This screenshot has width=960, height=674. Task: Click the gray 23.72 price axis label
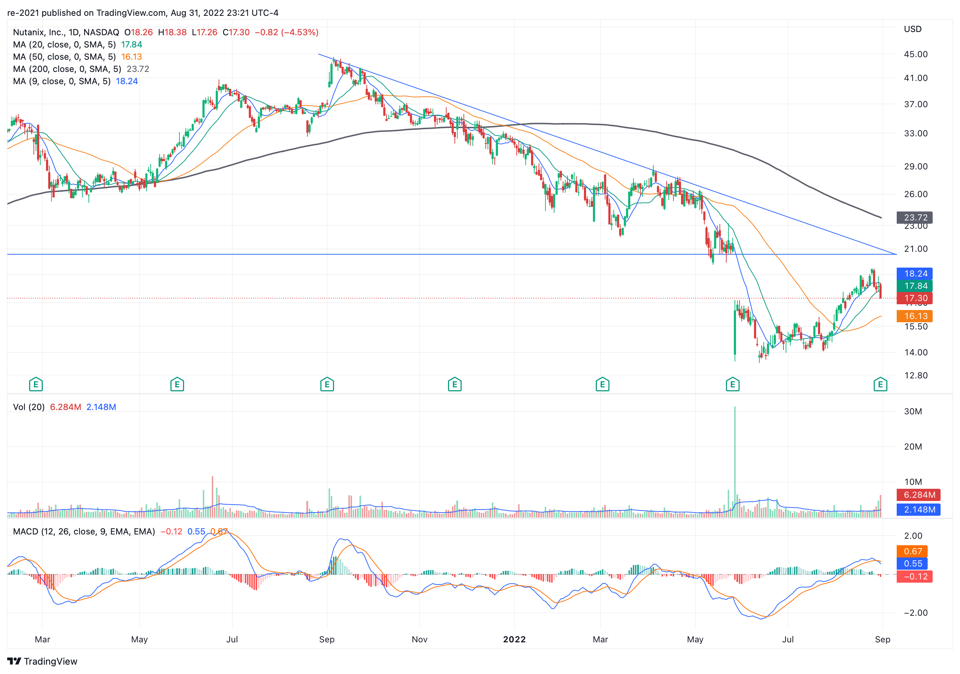point(914,218)
